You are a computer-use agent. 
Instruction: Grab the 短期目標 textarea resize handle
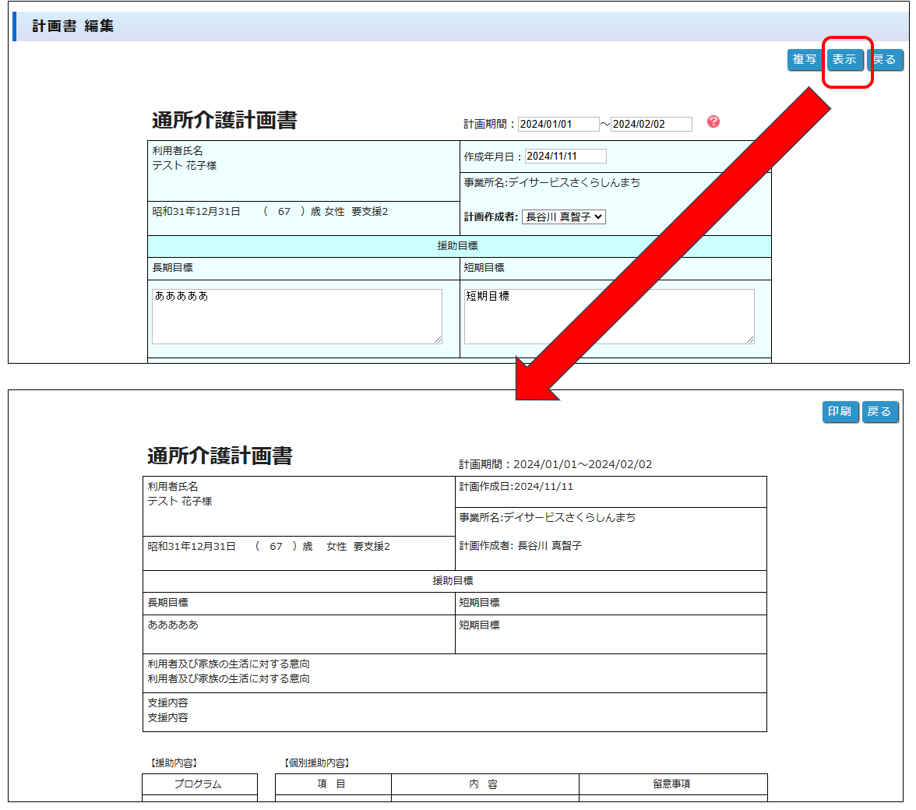pyautogui.click(x=750, y=340)
